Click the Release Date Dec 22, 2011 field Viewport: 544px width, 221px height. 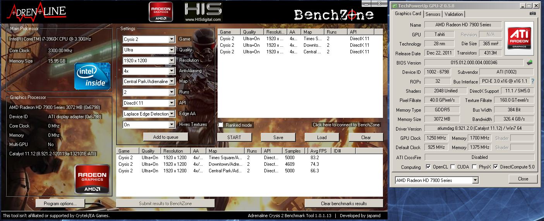pyautogui.click(x=439, y=53)
